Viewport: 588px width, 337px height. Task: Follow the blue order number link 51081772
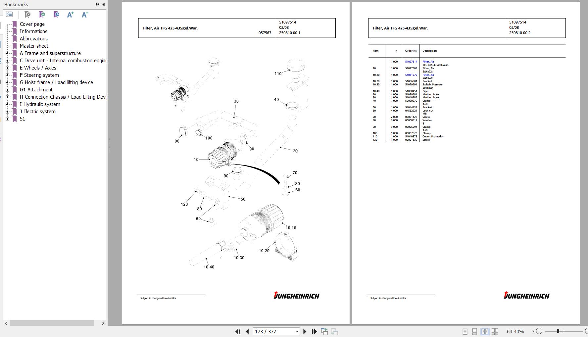pos(411,75)
